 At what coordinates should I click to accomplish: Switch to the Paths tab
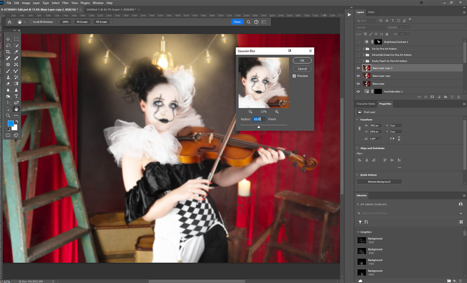371,12
